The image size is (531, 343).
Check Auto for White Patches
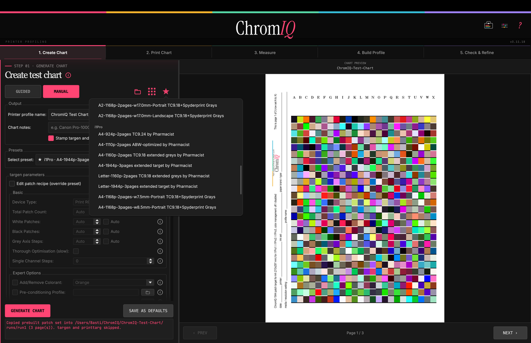[106, 221]
